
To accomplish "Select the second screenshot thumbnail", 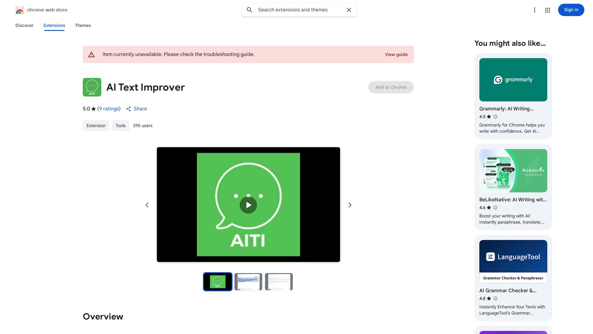I will [x=248, y=282].
